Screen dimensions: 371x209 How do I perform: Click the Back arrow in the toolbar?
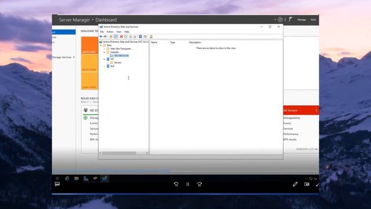coord(101,37)
